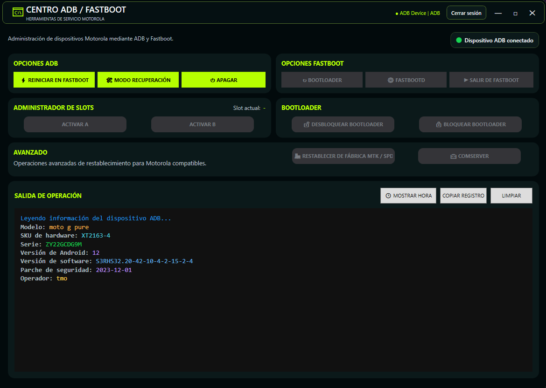Click the Opciones Fastboot section heading
546x388 pixels.
click(x=312, y=64)
